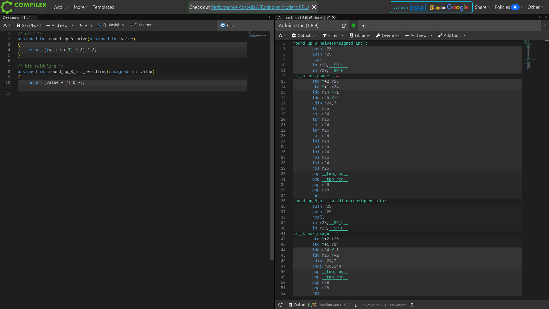
Task: Pop out compiler picker icon
Action: [x=344, y=25]
